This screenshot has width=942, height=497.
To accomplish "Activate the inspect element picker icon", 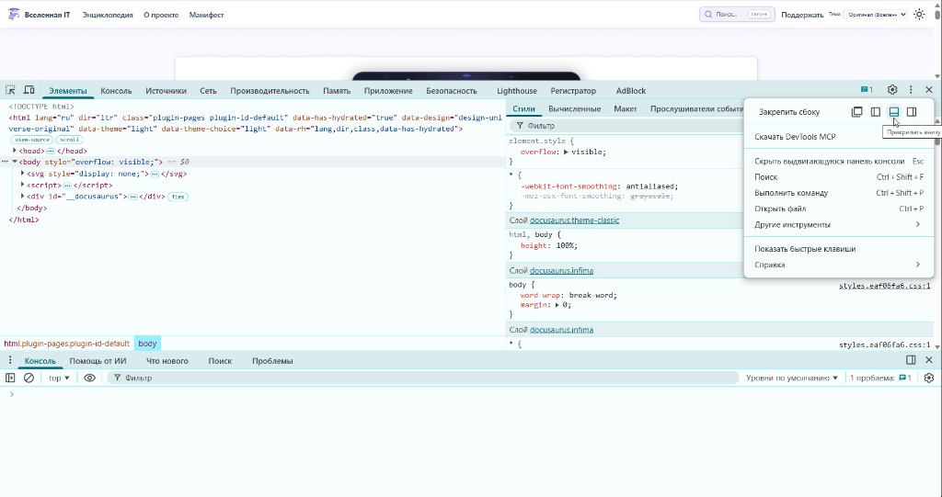I will pos(10,90).
